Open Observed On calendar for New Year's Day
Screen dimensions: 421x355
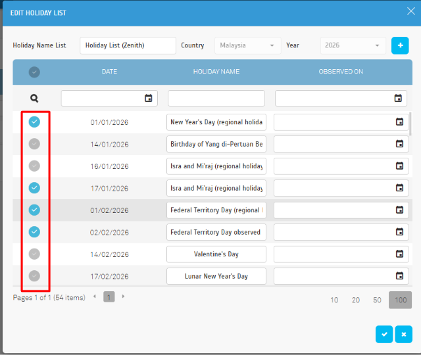pos(399,122)
